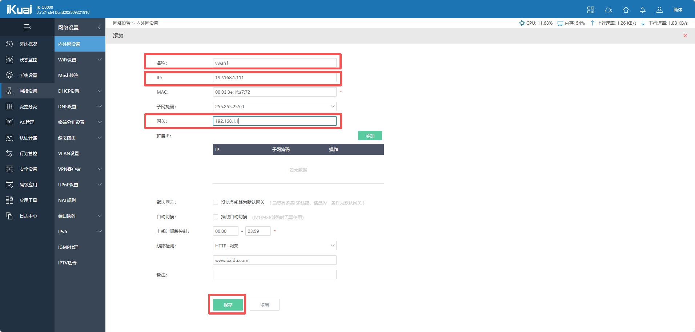Toggle 掉线自动切换 checkbox
This screenshot has width=695, height=332.
pos(216,217)
